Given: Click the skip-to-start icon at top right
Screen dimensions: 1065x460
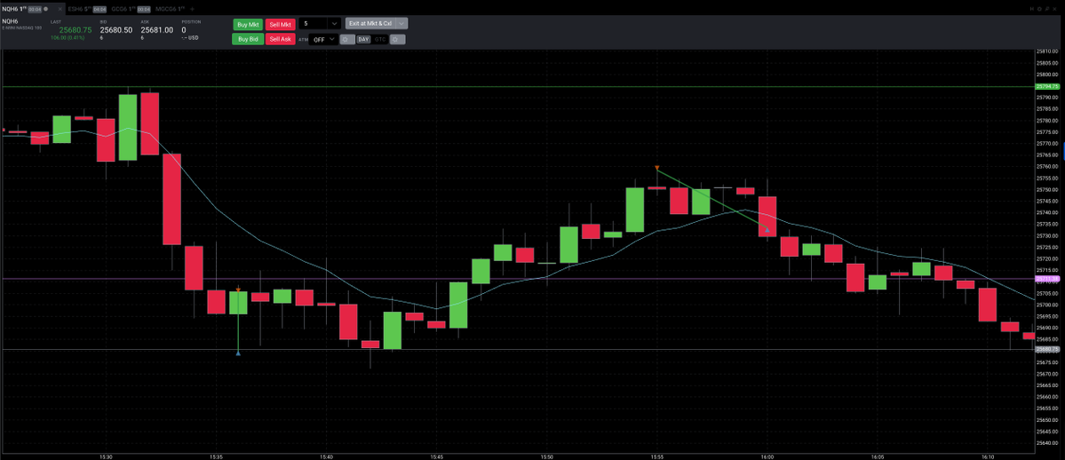Looking at the screenshot, I should 1032,9.
